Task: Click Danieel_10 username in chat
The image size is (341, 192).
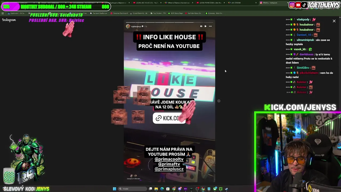Action: pos(304,35)
